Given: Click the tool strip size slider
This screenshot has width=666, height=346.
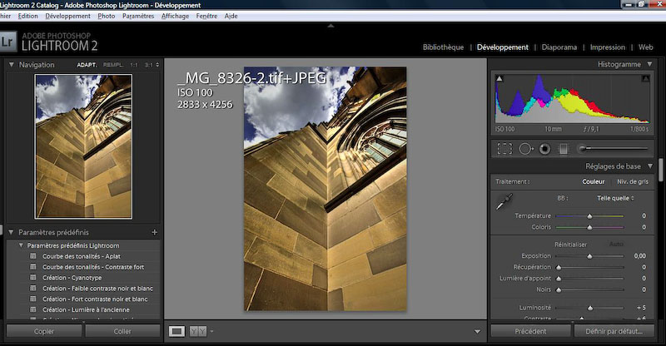Looking at the screenshot, I should click(614, 149).
